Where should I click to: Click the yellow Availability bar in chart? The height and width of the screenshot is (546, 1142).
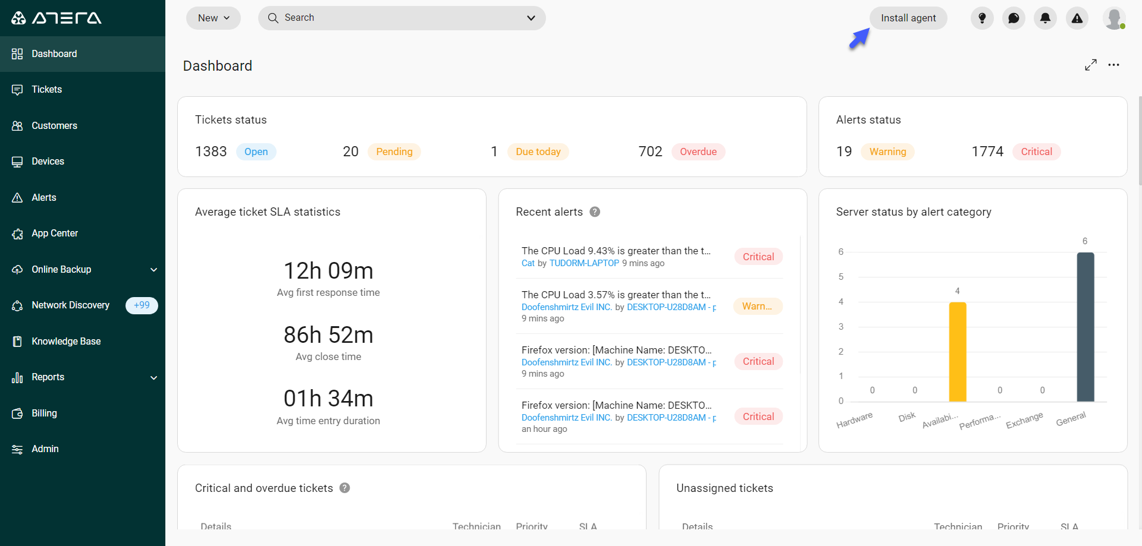(x=957, y=352)
